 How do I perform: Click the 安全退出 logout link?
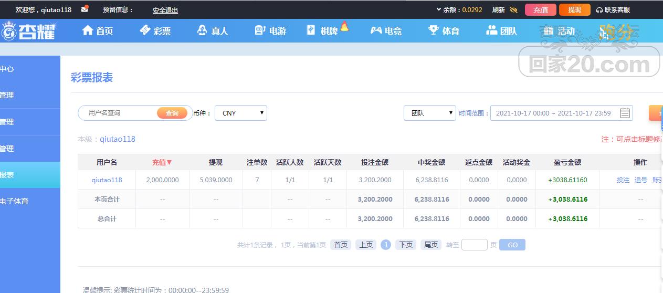[165, 10]
